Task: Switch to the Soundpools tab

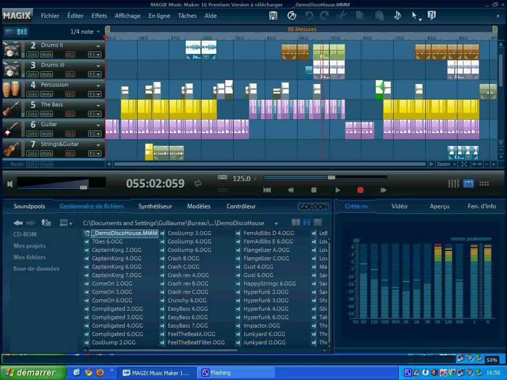Action: coord(30,206)
